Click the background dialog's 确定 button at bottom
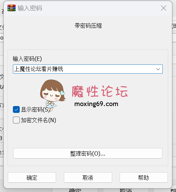 pos(75,190)
